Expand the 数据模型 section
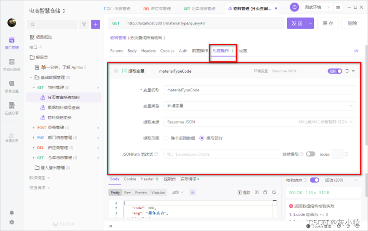 click(39, 178)
